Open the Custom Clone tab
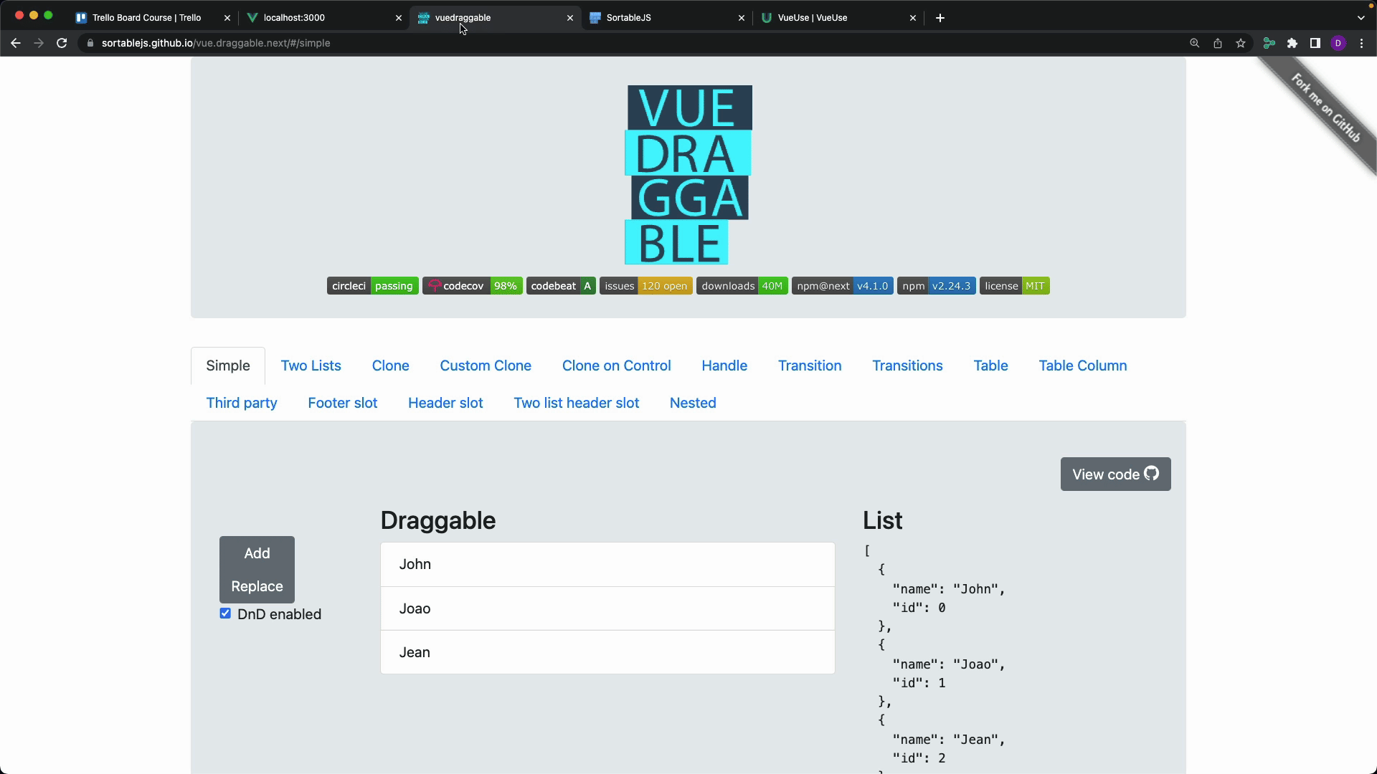Screen dimensions: 1377x774 click(486, 365)
